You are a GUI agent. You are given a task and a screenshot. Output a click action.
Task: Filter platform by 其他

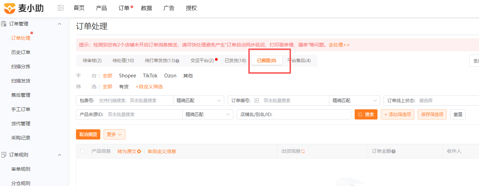pos(188,76)
